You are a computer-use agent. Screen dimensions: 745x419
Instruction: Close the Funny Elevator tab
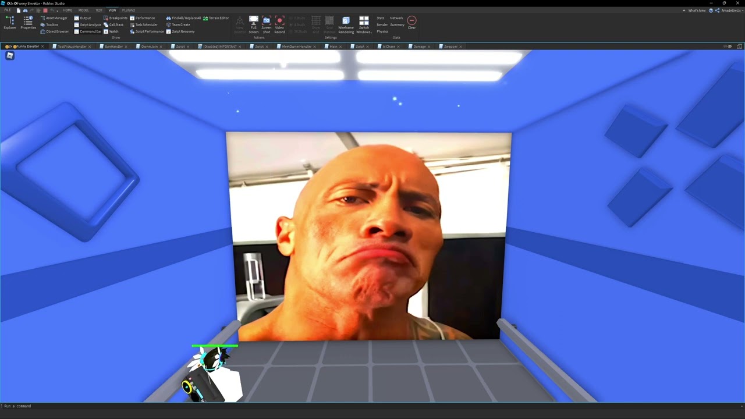pyautogui.click(x=43, y=47)
